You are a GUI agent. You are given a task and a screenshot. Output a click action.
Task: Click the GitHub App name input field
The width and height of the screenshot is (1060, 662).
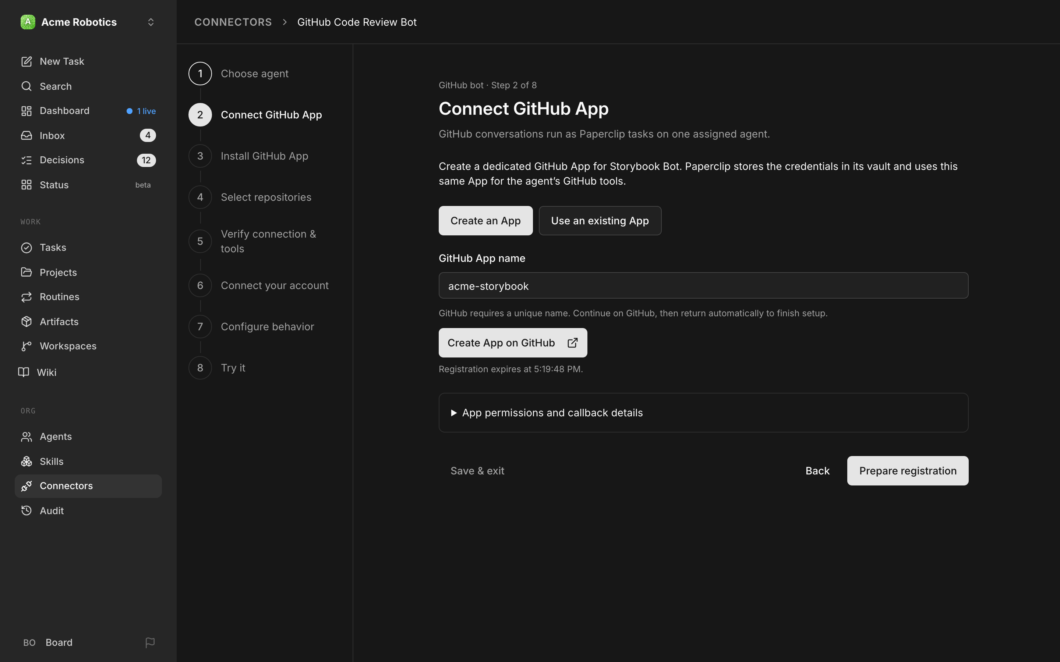pyautogui.click(x=703, y=285)
